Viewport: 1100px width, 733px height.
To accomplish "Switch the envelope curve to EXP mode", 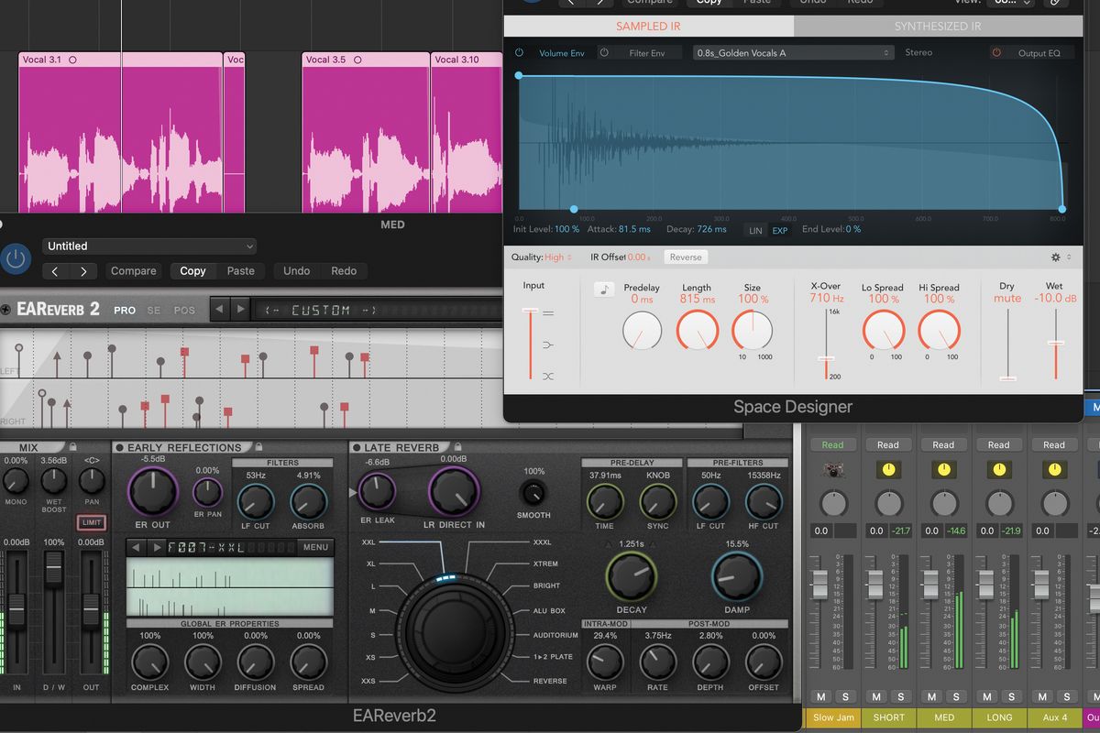I will 780,231.
